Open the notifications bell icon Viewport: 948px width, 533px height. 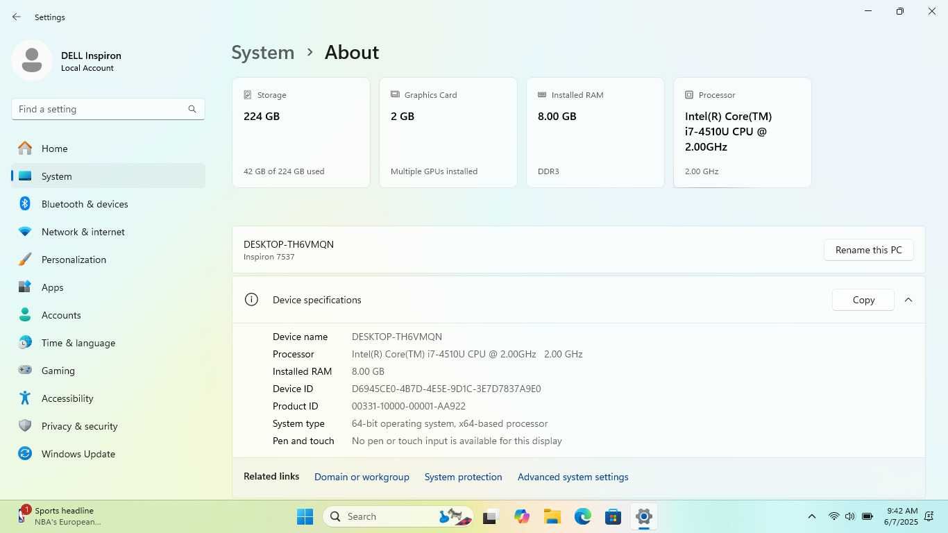click(929, 516)
